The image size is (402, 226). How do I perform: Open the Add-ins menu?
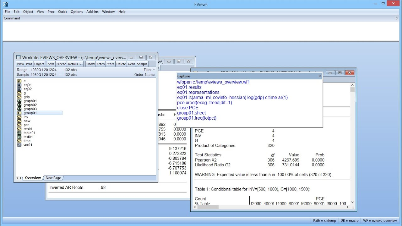92,12
